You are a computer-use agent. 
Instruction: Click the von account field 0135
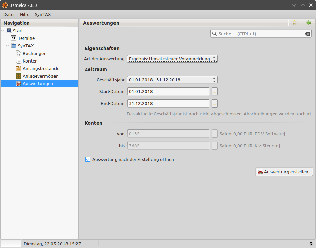[168, 134]
